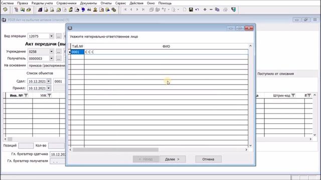Open the Правка menu
The width and height of the screenshot is (321, 180).
(23, 3)
